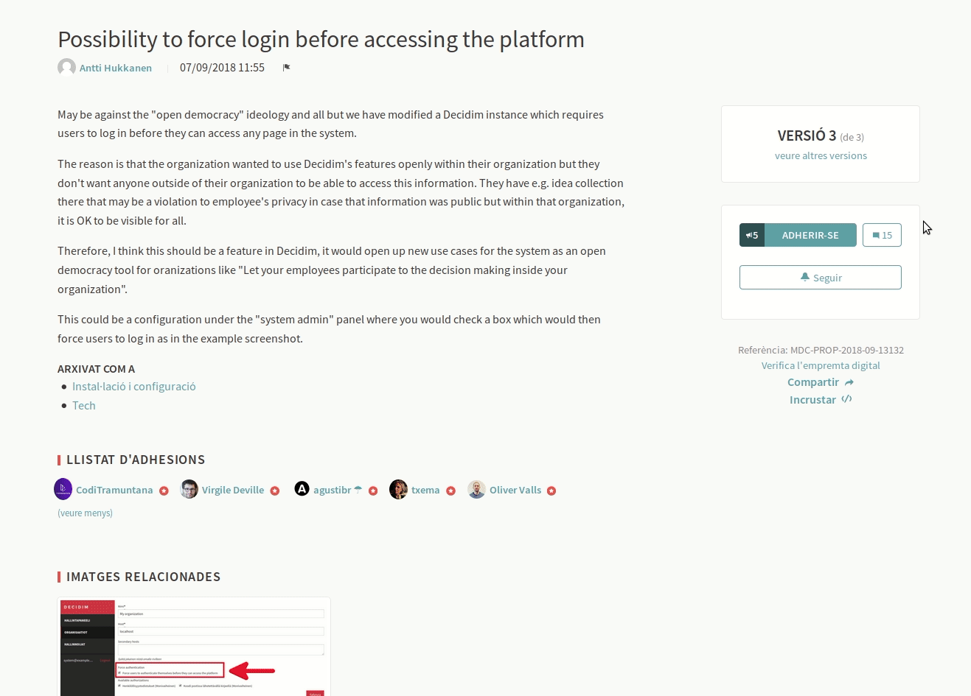The height and width of the screenshot is (696, 971).
Task: Open the Tech category link
Action: pos(84,406)
